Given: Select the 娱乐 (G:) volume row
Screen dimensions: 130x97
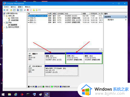Looking at the screenshot, I should (x=65, y=22).
